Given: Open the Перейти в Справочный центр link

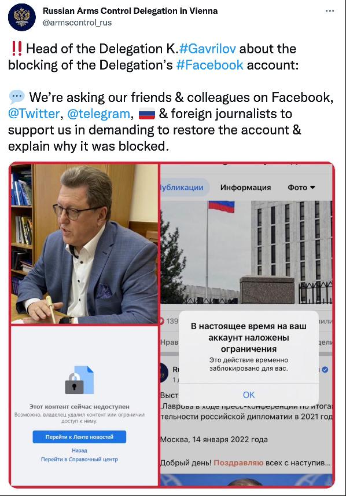Looking at the screenshot, I should pyautogui.click(x=79, y=459).
